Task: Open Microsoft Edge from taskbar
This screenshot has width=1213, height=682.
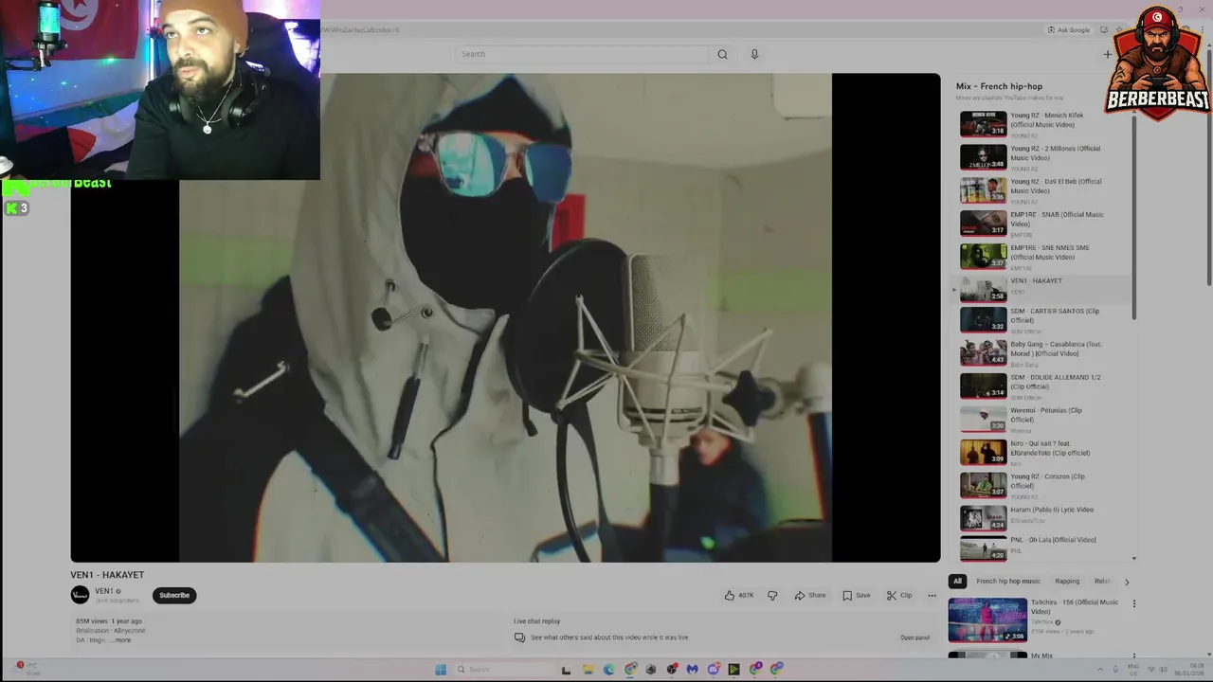Action: click(x=608, y=670)
